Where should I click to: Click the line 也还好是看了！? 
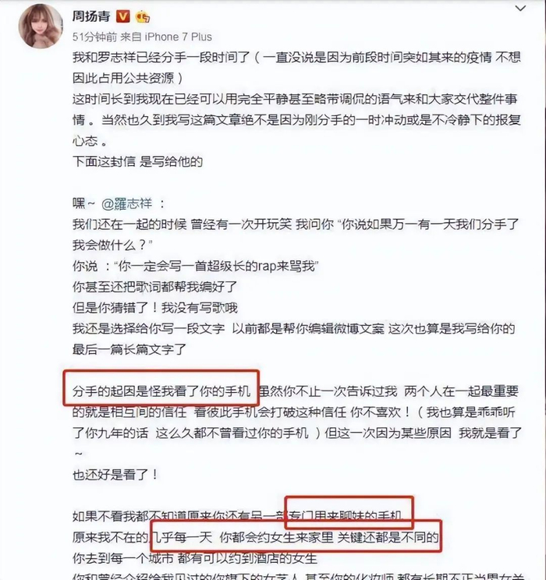click(115, 475)
